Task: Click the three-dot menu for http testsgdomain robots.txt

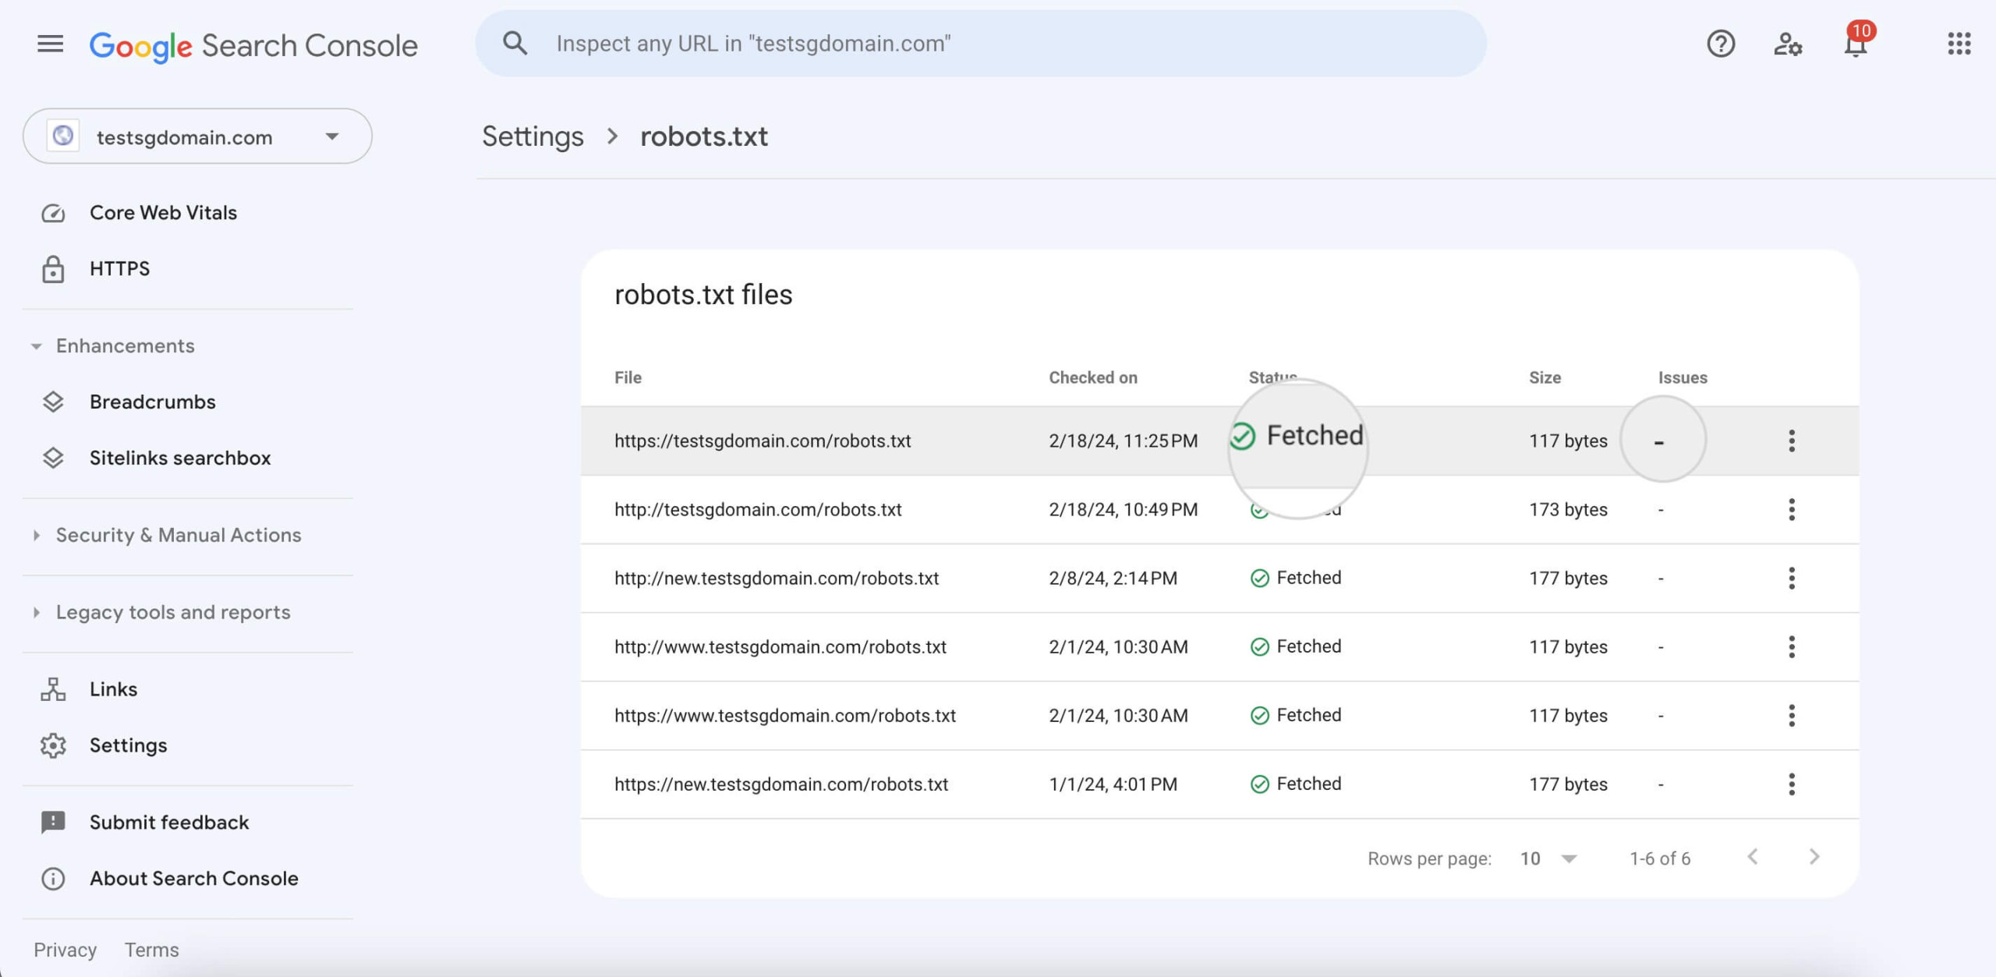Action: [1791, 509]
